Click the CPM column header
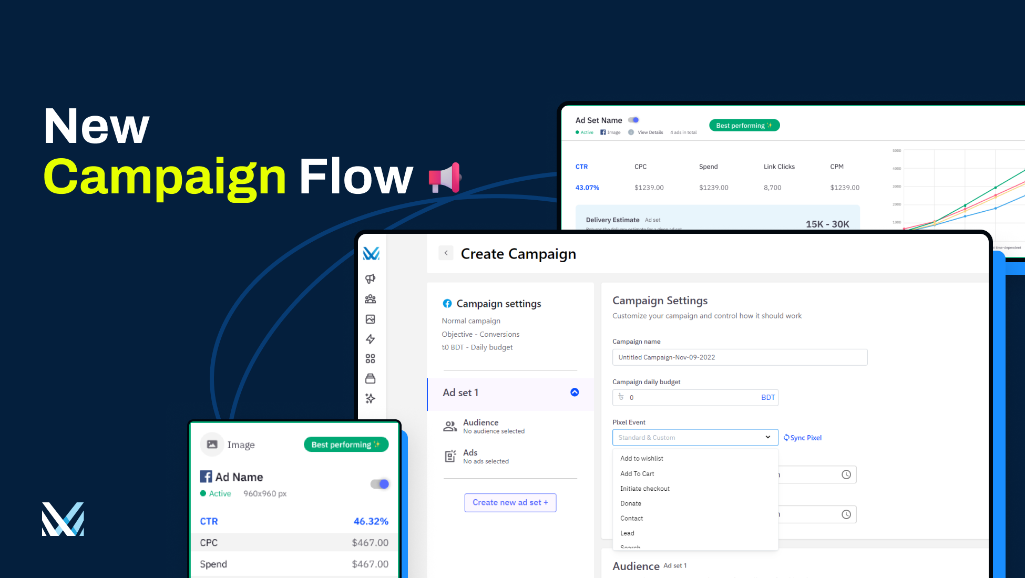1025x578 pixels. point(837,167)
